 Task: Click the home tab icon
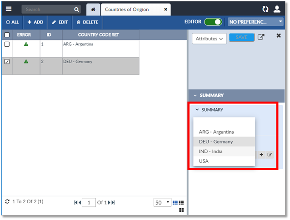click(93, 10)
